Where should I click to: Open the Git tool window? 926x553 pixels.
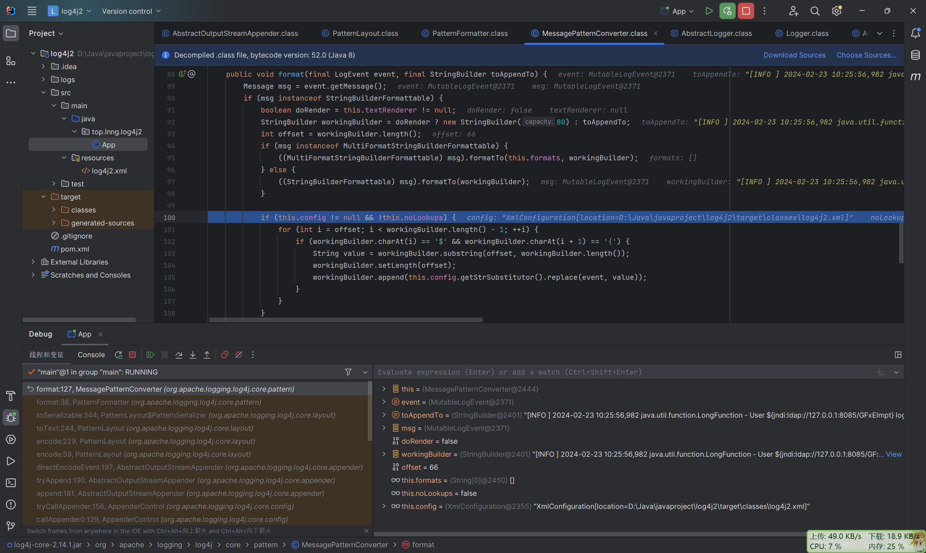coord(11,526)
